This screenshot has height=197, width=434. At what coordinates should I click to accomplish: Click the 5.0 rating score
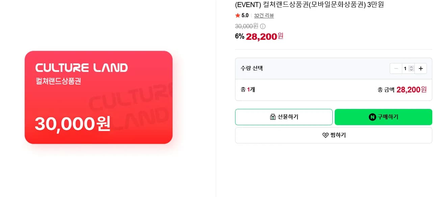(x=245, y=16)
